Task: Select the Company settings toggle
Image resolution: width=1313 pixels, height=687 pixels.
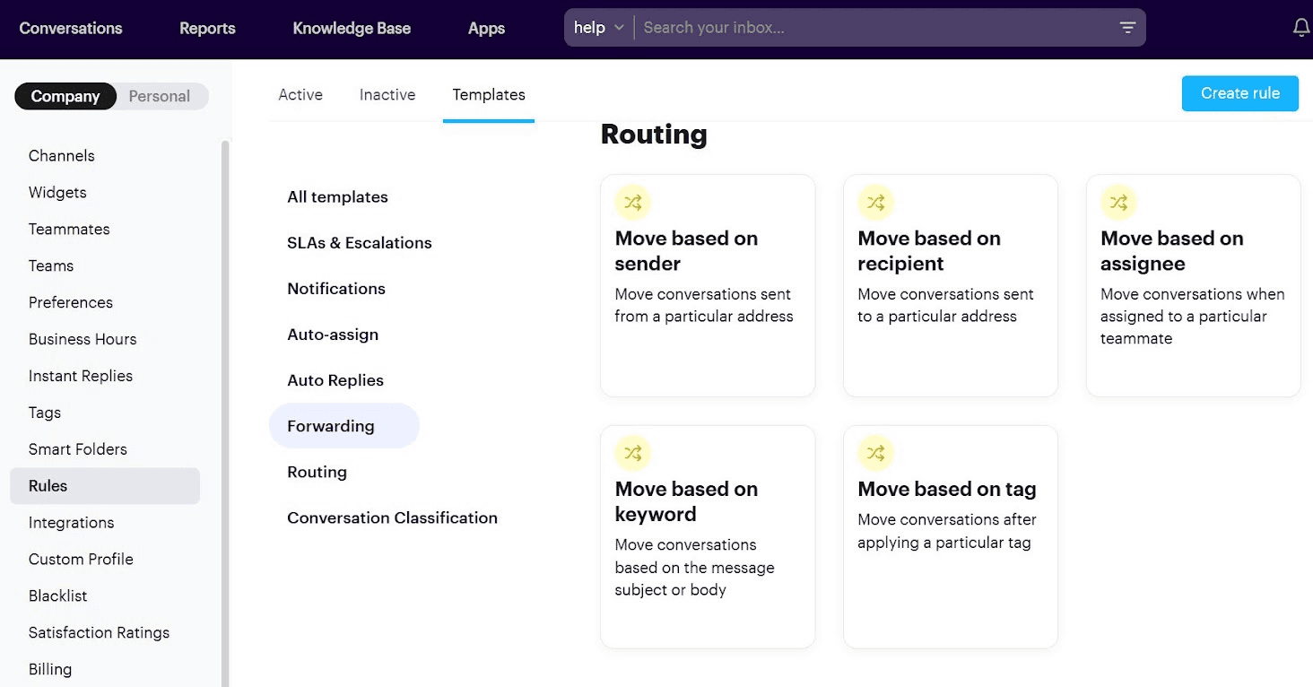Action: tap(65, 96)
